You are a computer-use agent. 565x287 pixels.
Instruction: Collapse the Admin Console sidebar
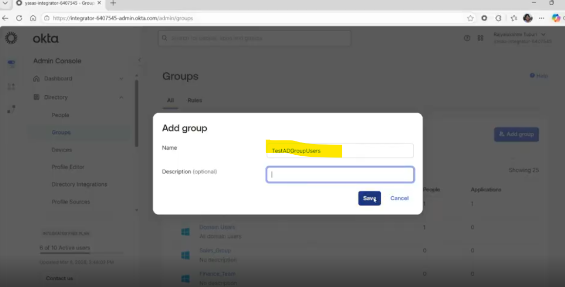[x=139, y=60]
